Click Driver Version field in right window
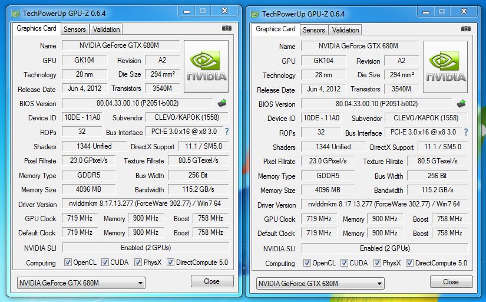Viewport: 486px width, 302px height. click(x=384, y=204)
